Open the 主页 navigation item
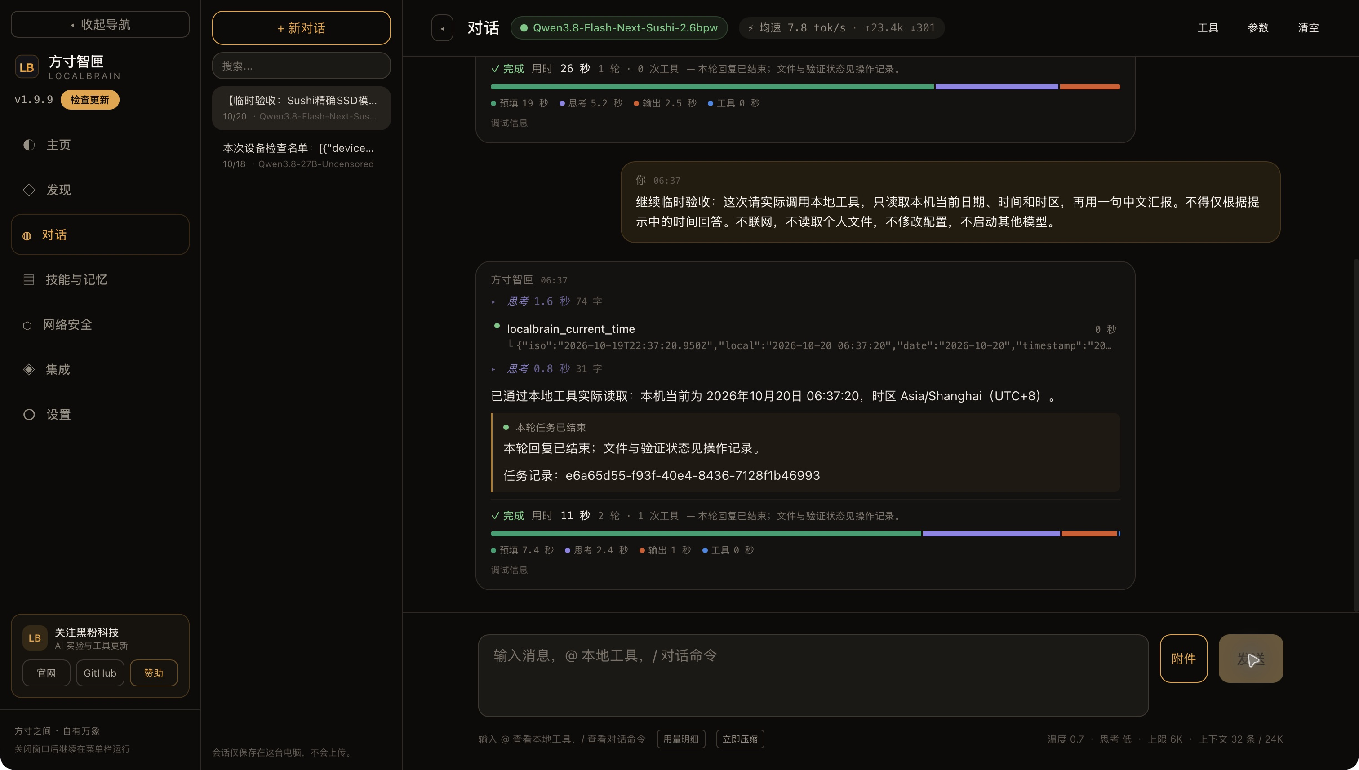This screenshot has height=770, width=1359. click(100, 145)
